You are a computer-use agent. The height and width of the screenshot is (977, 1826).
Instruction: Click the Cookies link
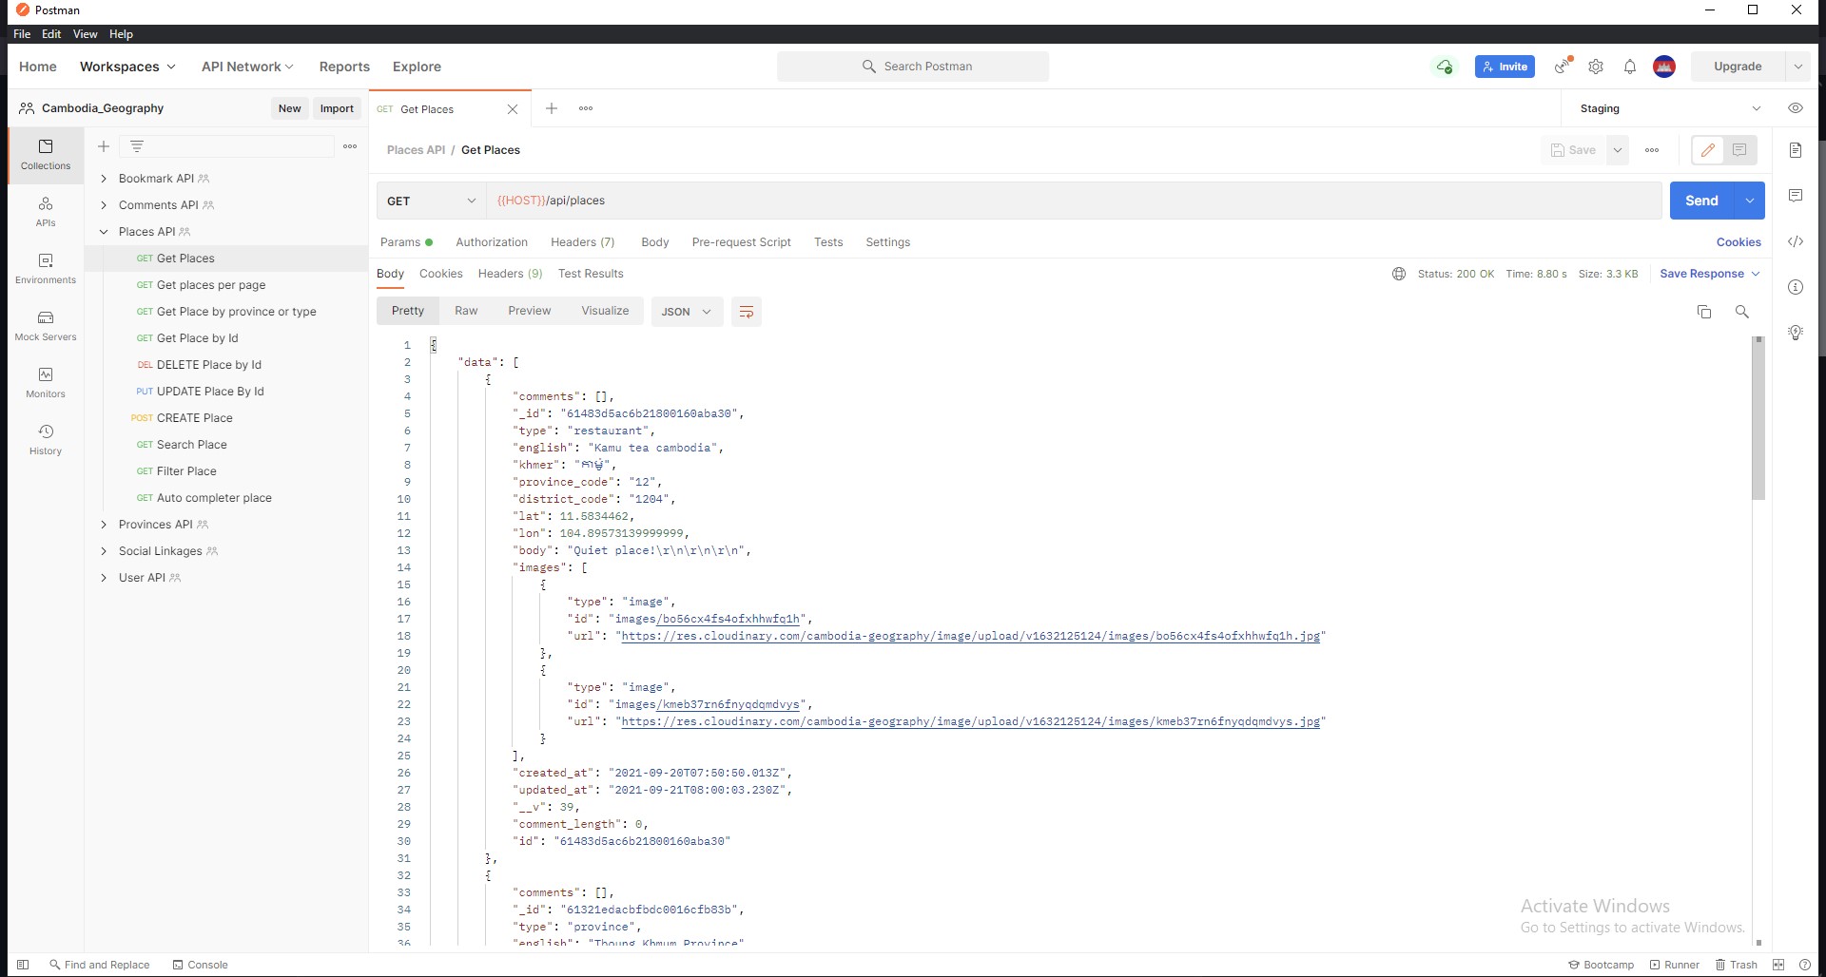pyautogui.click(x=1739, y=242)
